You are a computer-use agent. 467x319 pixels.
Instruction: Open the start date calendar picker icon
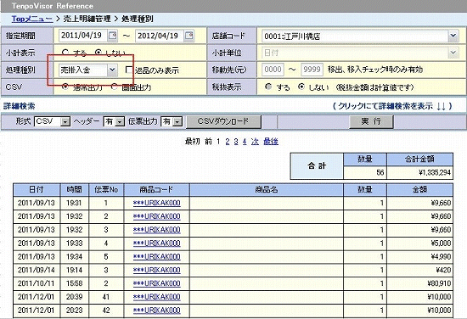click(x=112, y=36)
